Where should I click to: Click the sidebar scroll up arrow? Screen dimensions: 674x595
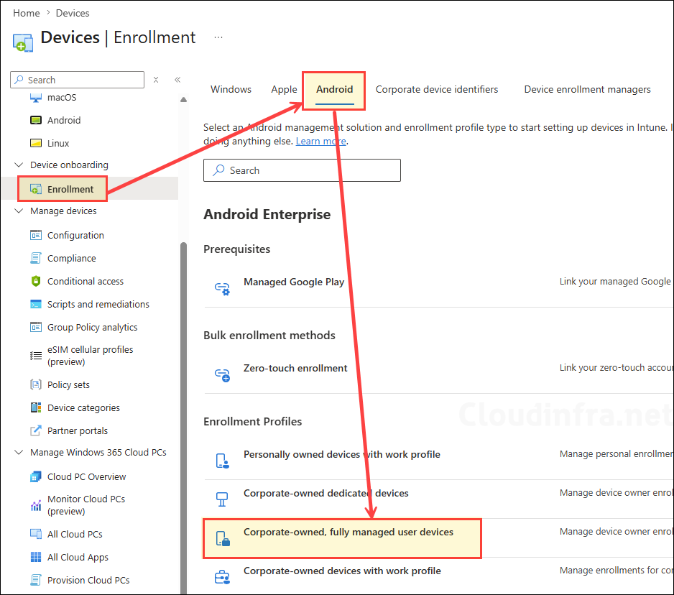pyautogui.click(x=183, y=99)
